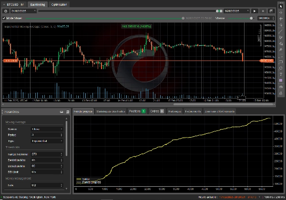Select the crosshair tool

[281, 12]
